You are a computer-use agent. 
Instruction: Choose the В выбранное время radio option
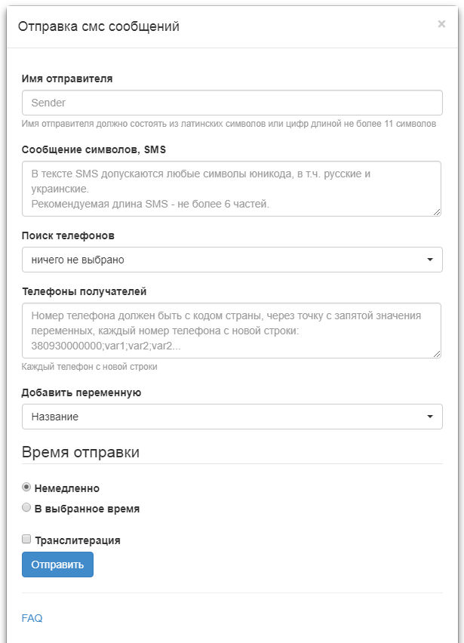tap(26, 508)
